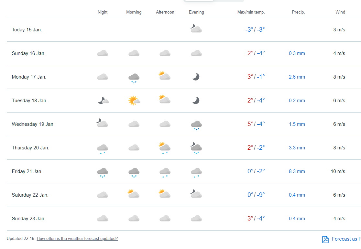Click Friday night heavy snow icon
Image resolution: width=361 pixels, height=249 pixels.
(x=103, y=172)
